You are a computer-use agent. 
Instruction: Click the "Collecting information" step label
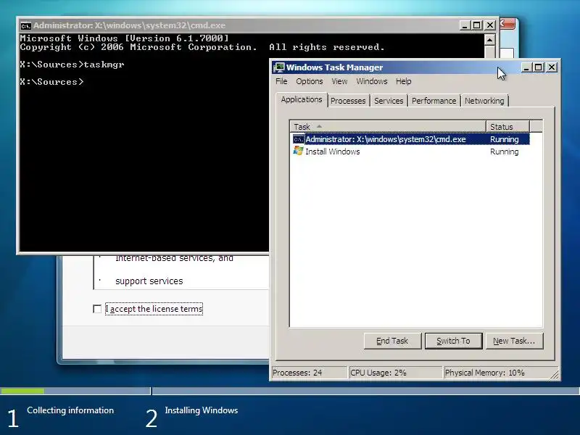(70, 410)
